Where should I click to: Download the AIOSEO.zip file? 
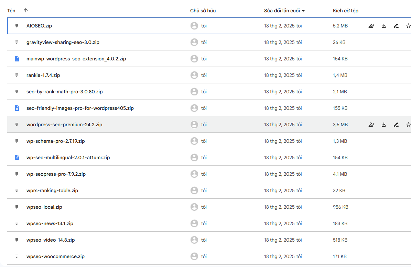coord(384,26)
